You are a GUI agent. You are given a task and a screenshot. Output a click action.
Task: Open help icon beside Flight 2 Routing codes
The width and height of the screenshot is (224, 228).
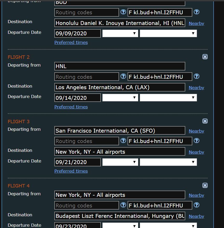(123, 76)
